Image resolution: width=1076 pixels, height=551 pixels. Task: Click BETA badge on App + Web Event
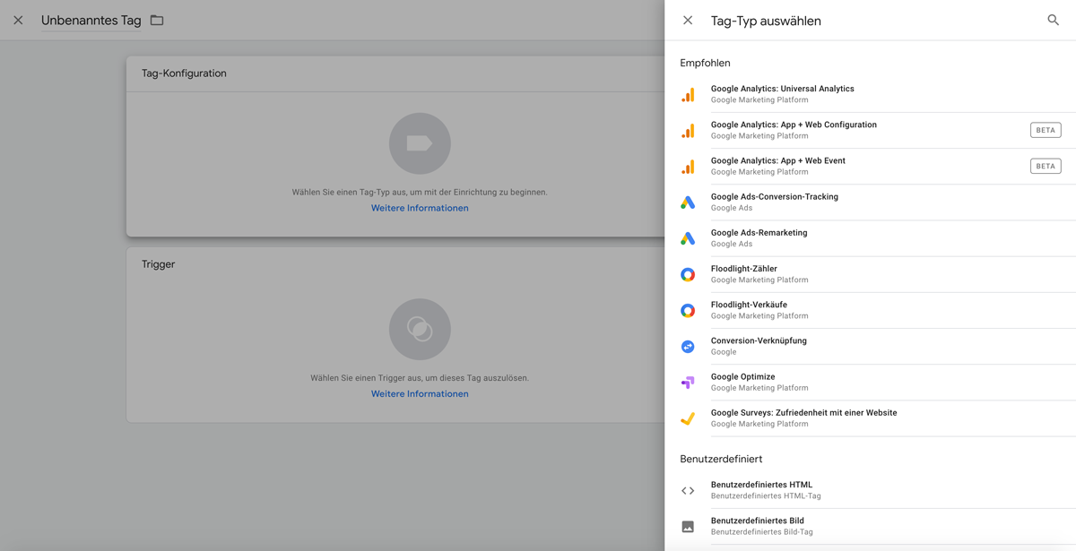1046,166
